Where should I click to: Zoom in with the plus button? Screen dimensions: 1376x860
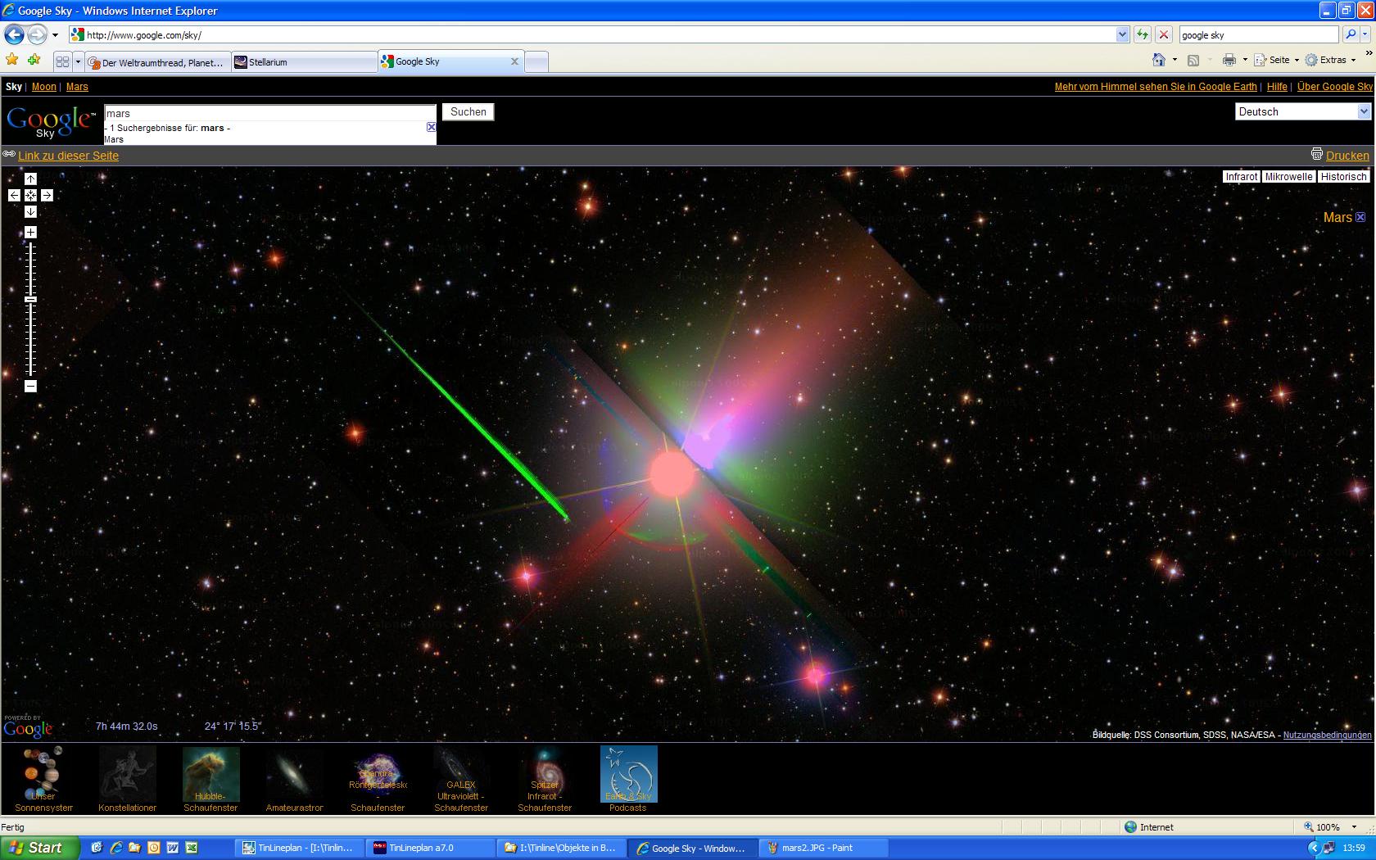tap(30, 233)
